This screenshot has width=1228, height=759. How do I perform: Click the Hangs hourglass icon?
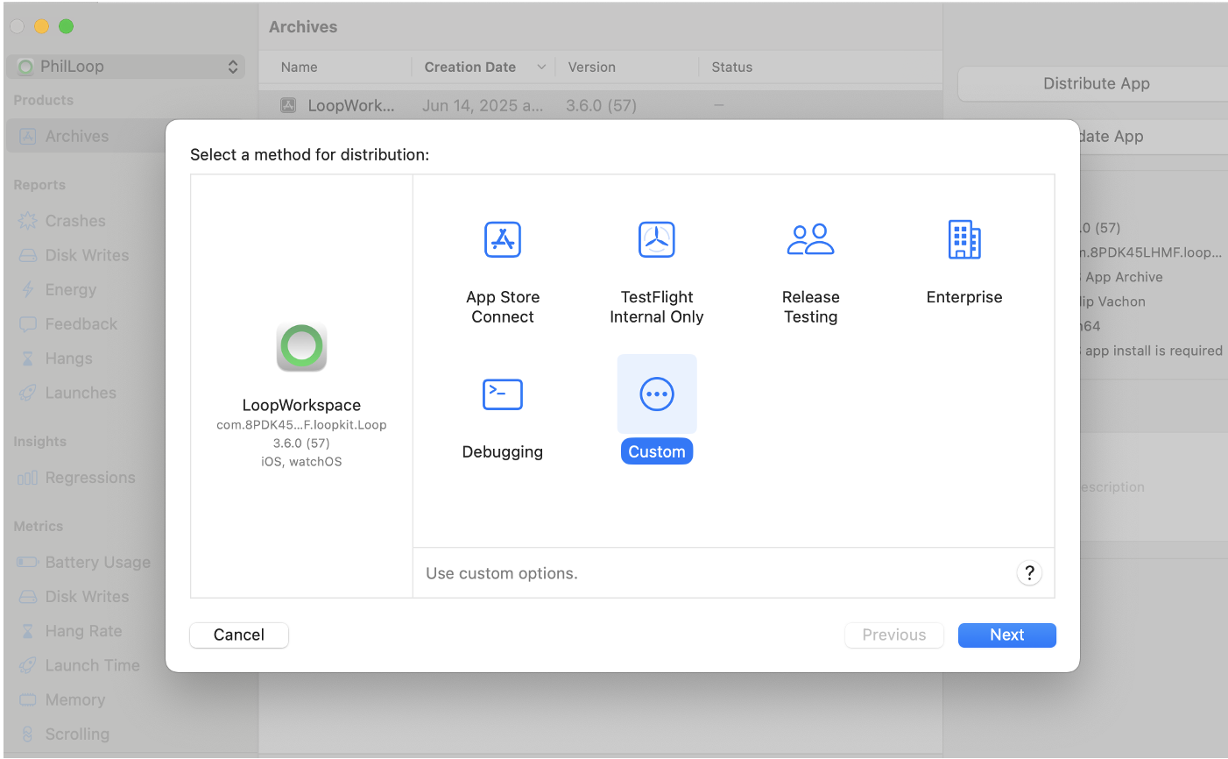tap(28, 358)
